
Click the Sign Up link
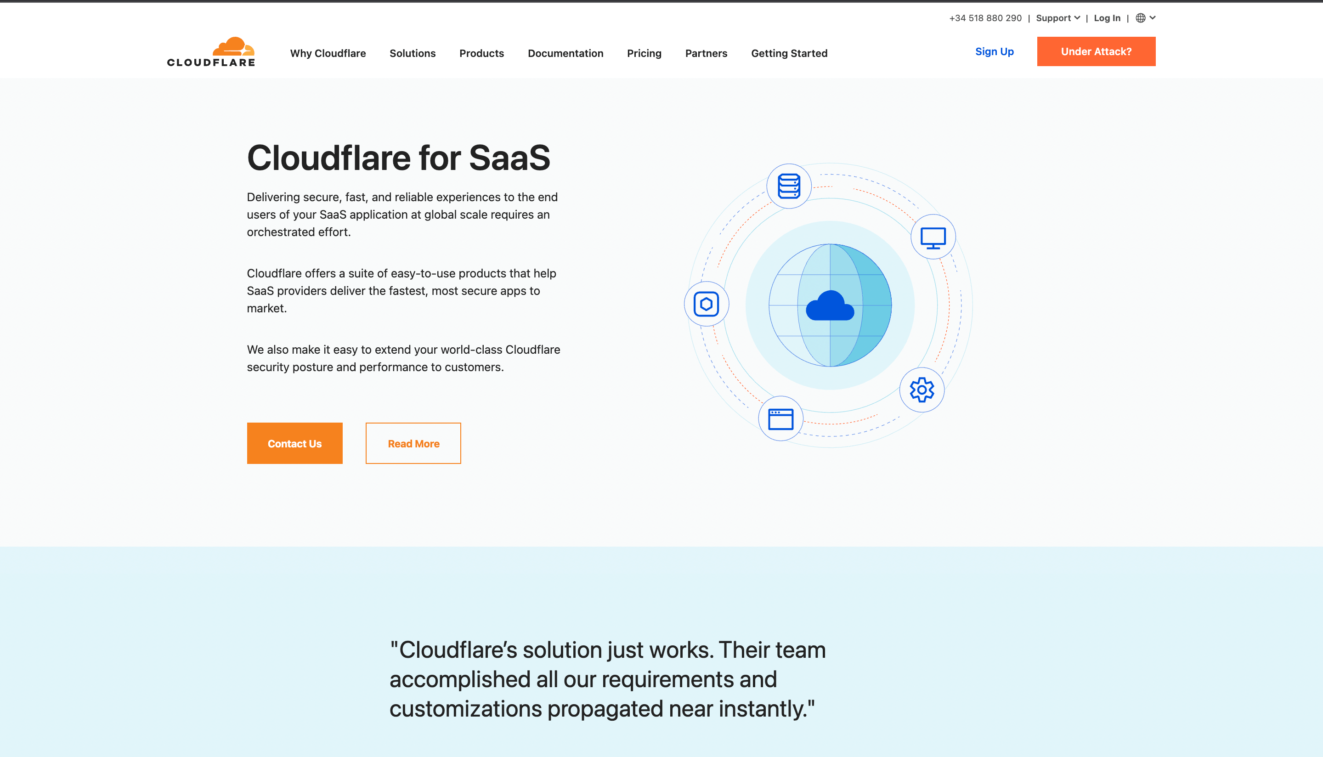[x=994, y=51]
